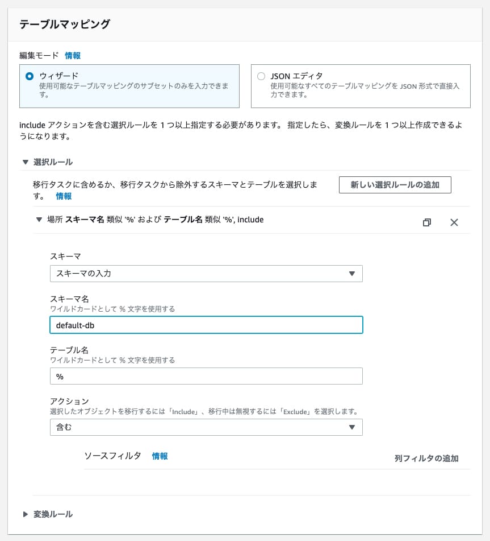The height and width of the screenshot is (541, 490).
Task: Click 列フィルタの追加 button
Action: (x=426, y=459)
